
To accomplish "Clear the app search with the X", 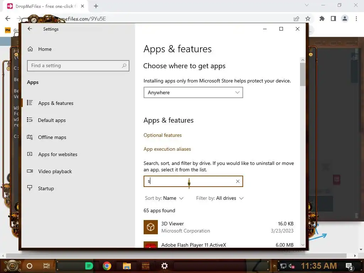I will [x=237, y=181].
